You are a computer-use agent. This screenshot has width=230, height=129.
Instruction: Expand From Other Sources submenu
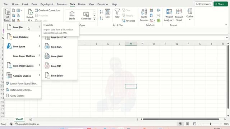(23, 66)
